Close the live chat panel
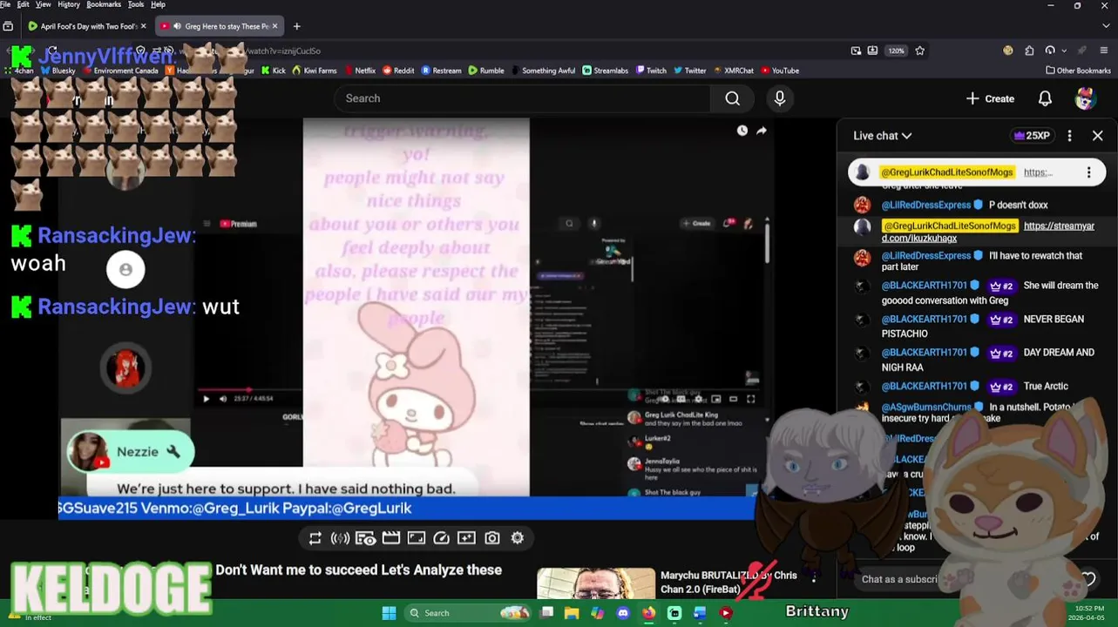Viewport: 1118px width, 627px height. (x=1098, y=136)
